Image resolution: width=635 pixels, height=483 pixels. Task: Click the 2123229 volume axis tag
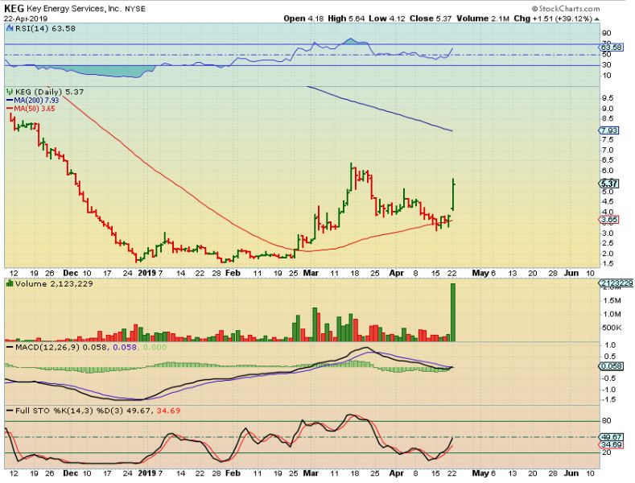(x=616, y=283)
